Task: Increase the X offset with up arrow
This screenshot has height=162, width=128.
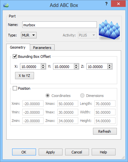Action: click(43, 65)
